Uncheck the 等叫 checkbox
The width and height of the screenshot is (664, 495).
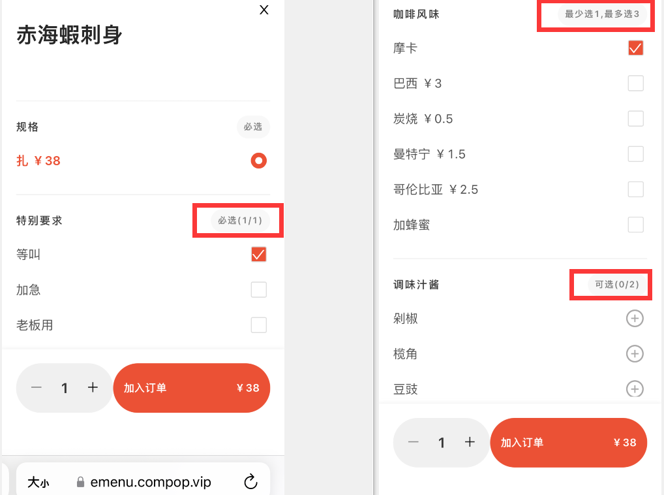pyautogui.click(x=259, y=255)
